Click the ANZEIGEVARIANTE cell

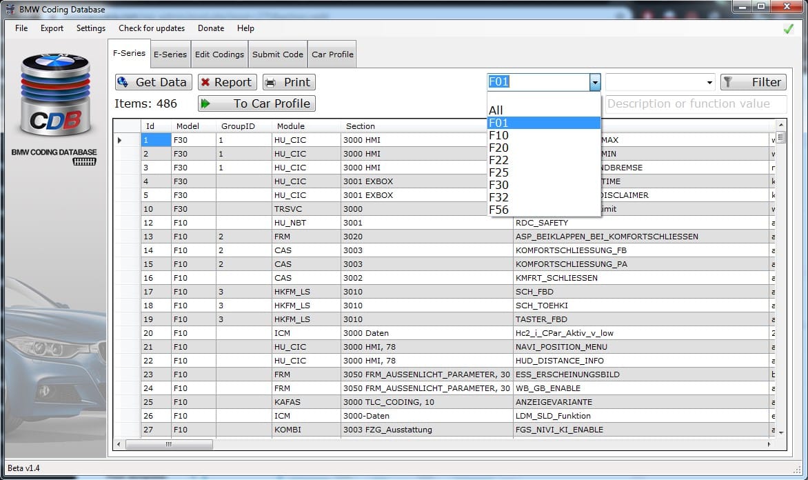641,402
